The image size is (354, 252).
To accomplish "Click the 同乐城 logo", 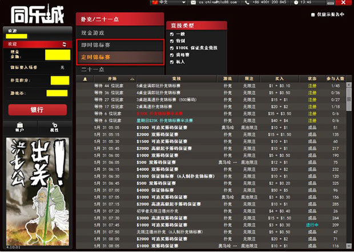I will (38, 14).
